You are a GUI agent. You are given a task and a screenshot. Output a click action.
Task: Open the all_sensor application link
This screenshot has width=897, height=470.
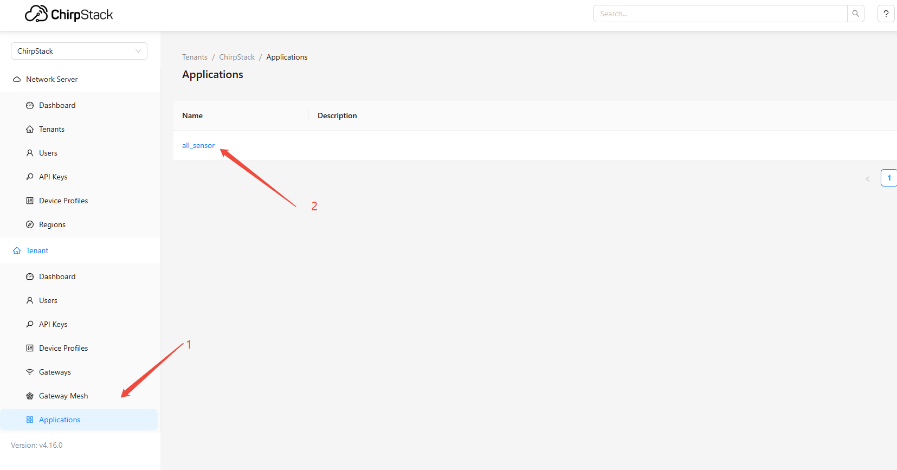pyautogui.click(x=198, y=145)
